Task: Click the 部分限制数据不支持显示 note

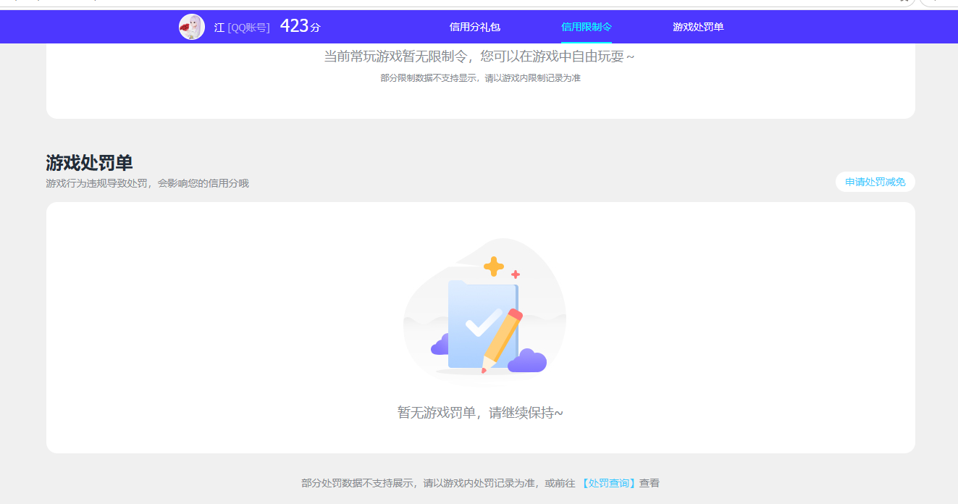Action: (480, 77)
